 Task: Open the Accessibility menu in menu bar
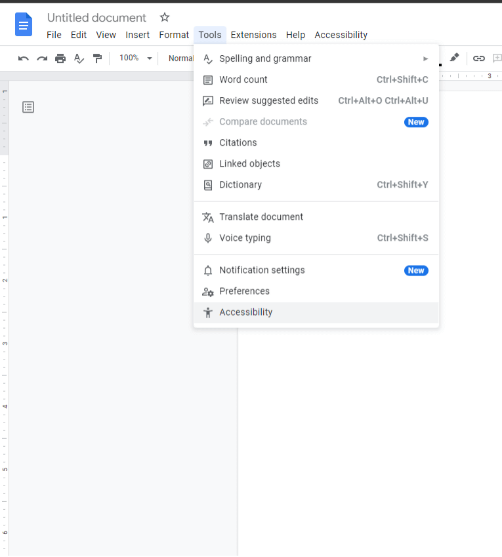(341, 35)
